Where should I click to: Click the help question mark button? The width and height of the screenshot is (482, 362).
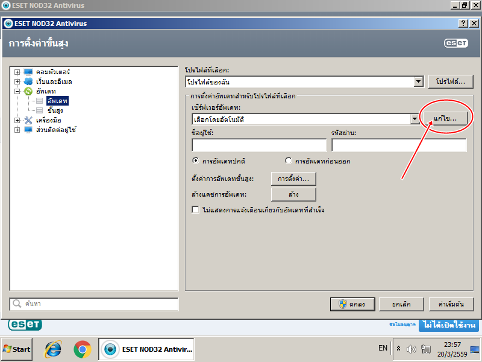pos(463,24)
